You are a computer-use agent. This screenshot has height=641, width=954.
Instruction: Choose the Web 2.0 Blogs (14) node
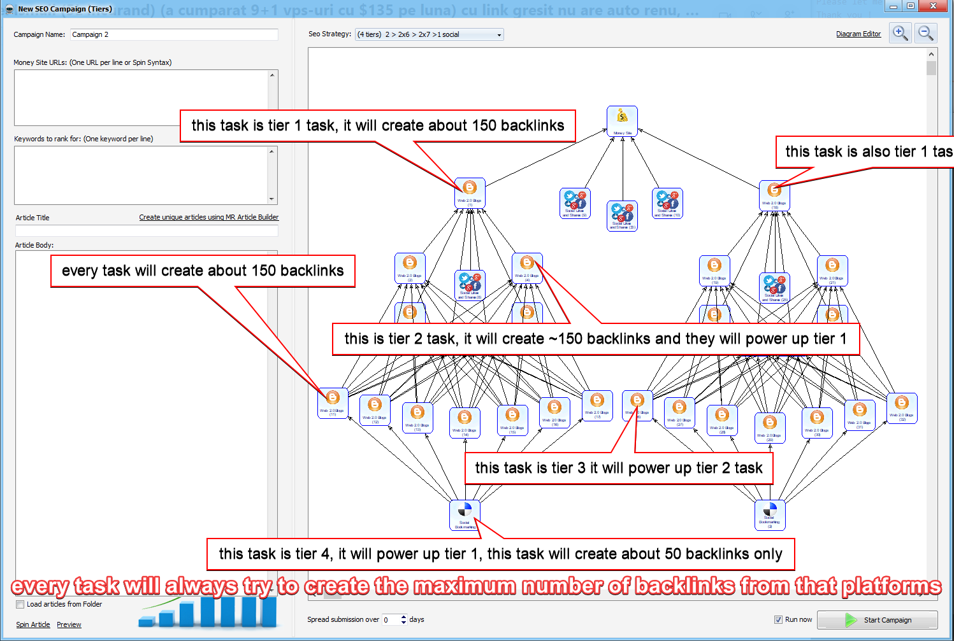point(465,423)
